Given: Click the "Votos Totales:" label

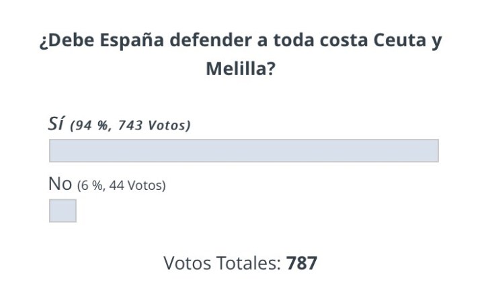Looking at the screenshot, I should pos(222,263).
